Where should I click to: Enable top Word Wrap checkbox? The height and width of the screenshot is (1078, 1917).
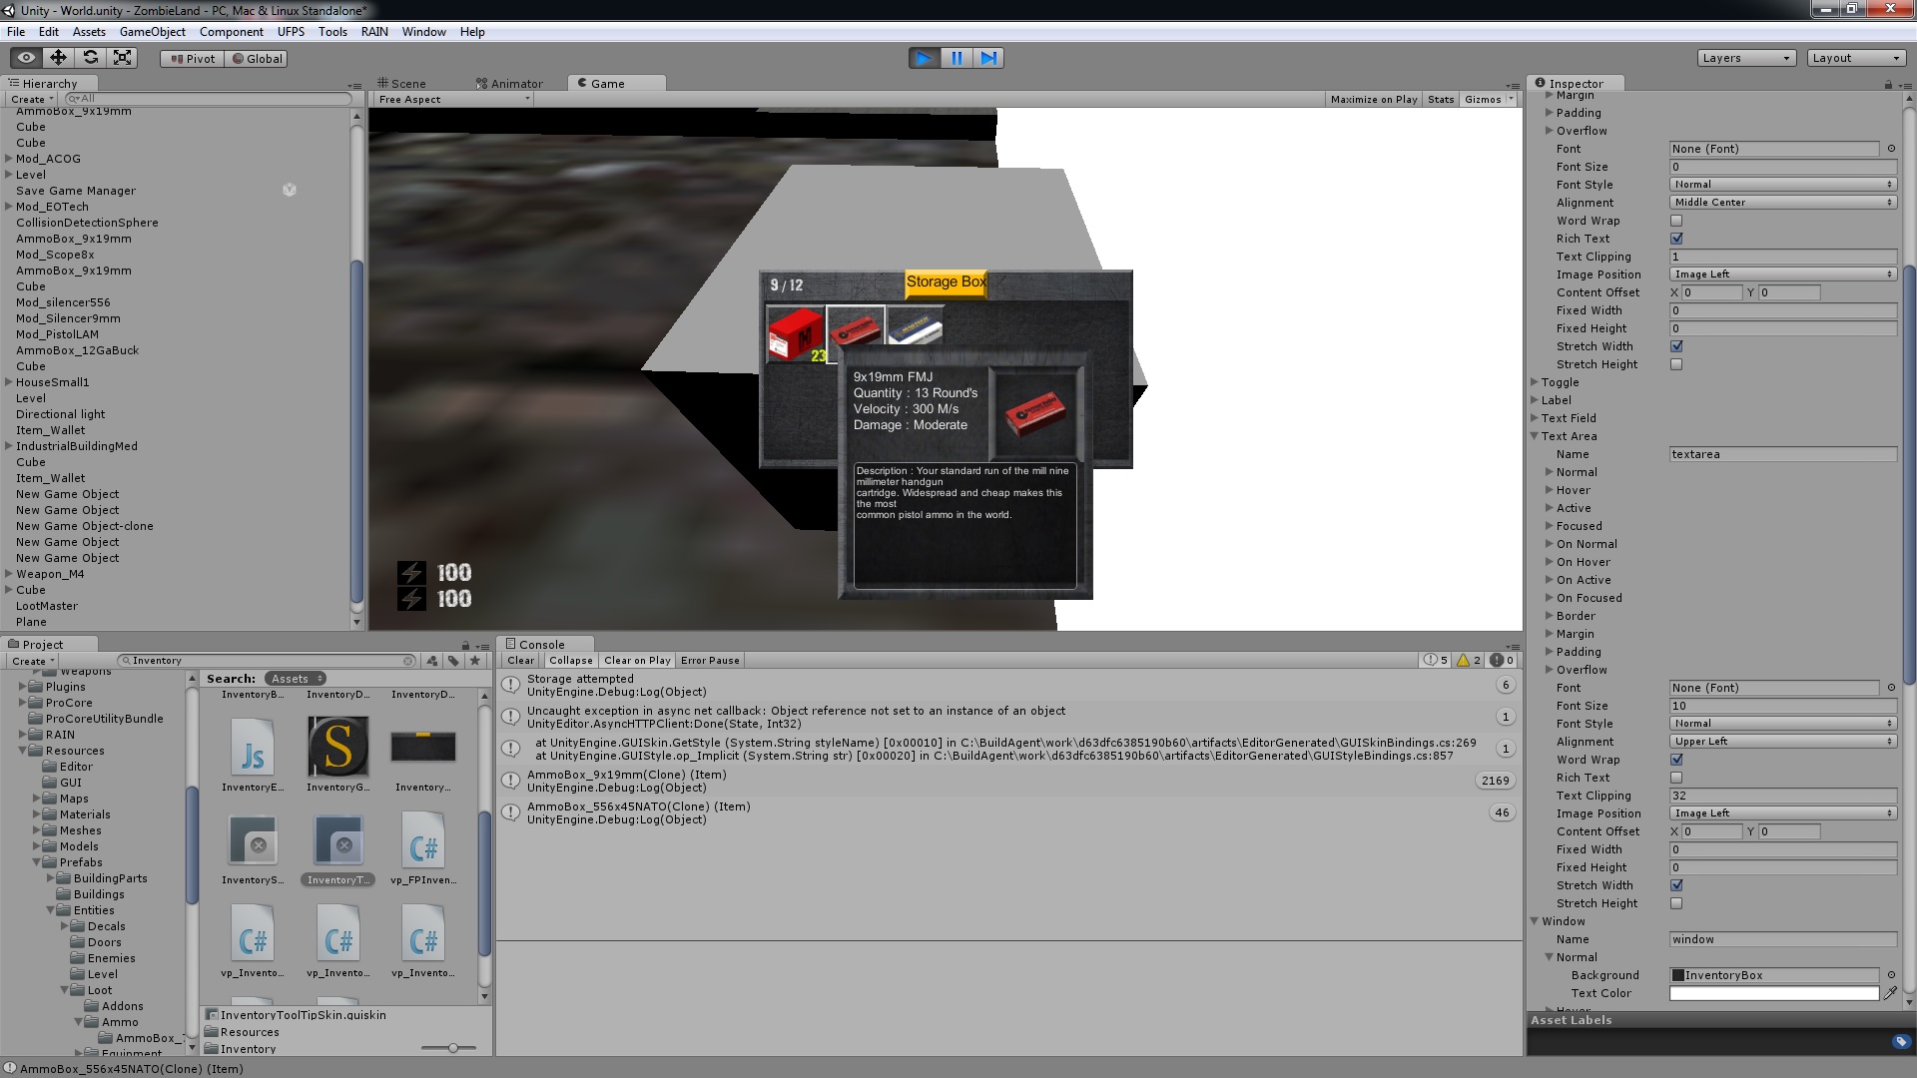(1676, 221)
